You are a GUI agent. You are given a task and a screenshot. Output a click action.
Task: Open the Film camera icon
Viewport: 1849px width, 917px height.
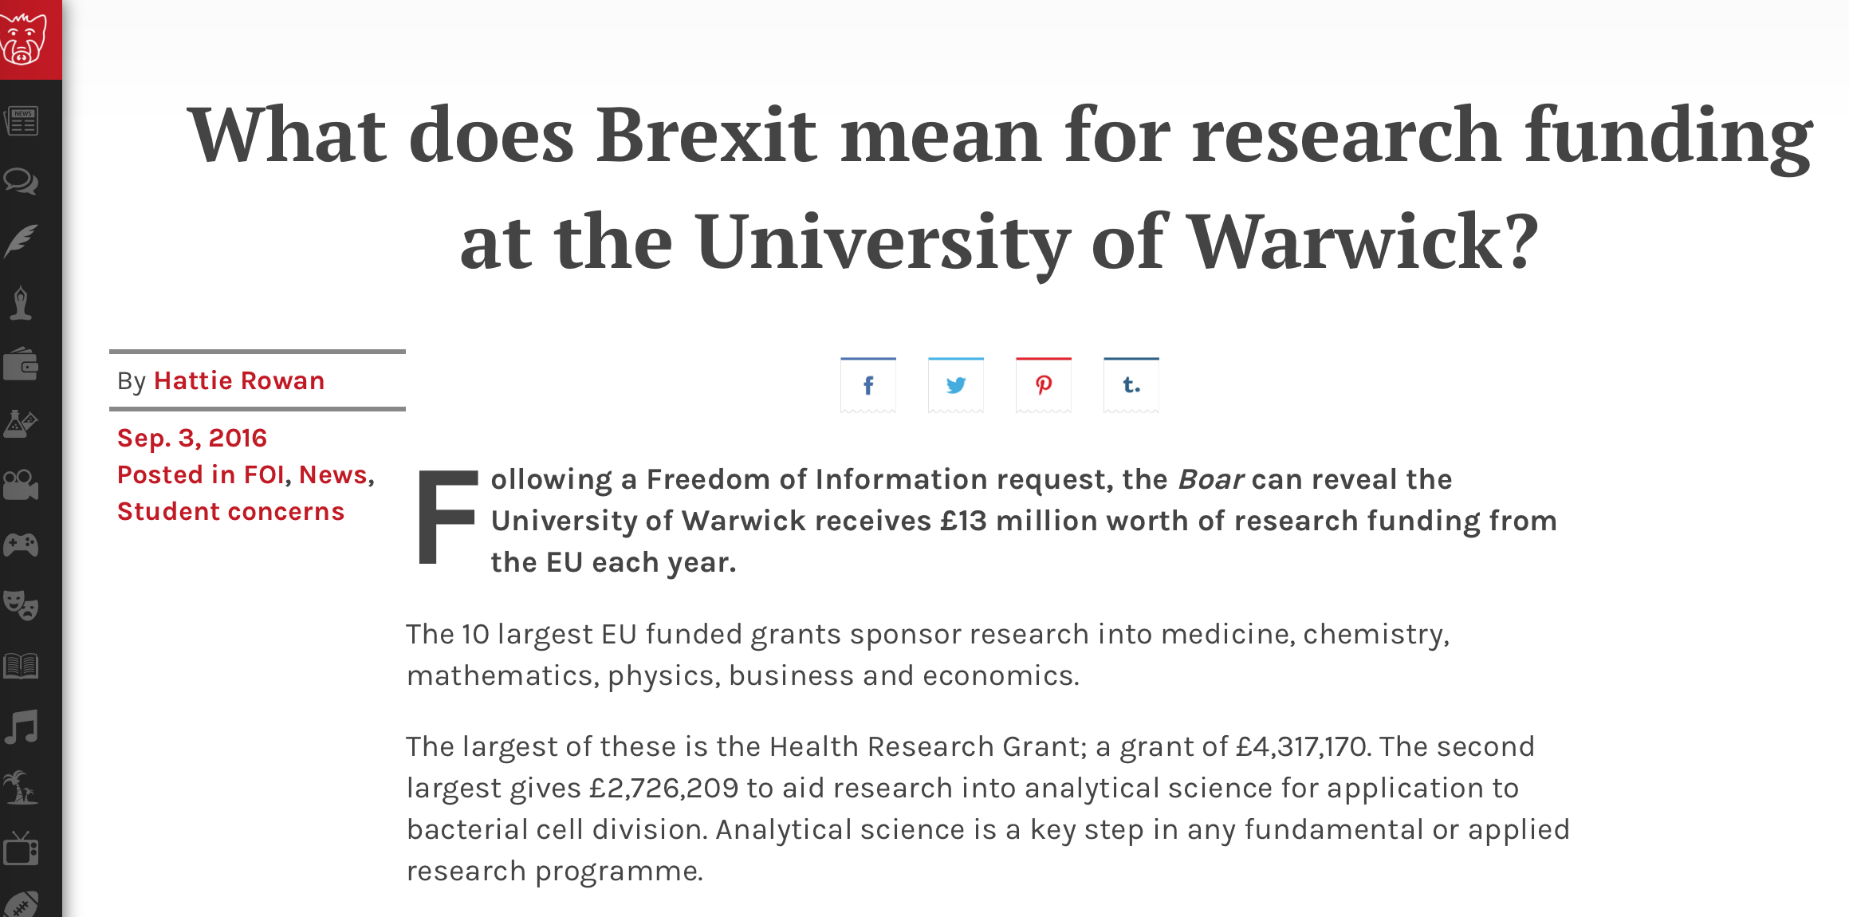(x=22, y=485)
